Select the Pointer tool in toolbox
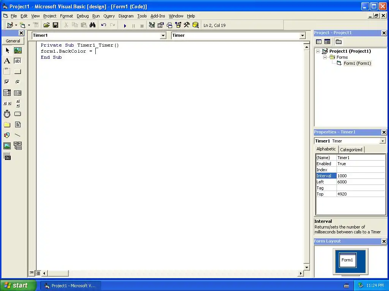The height and width of the screenshot is (291, 389). 7,50
